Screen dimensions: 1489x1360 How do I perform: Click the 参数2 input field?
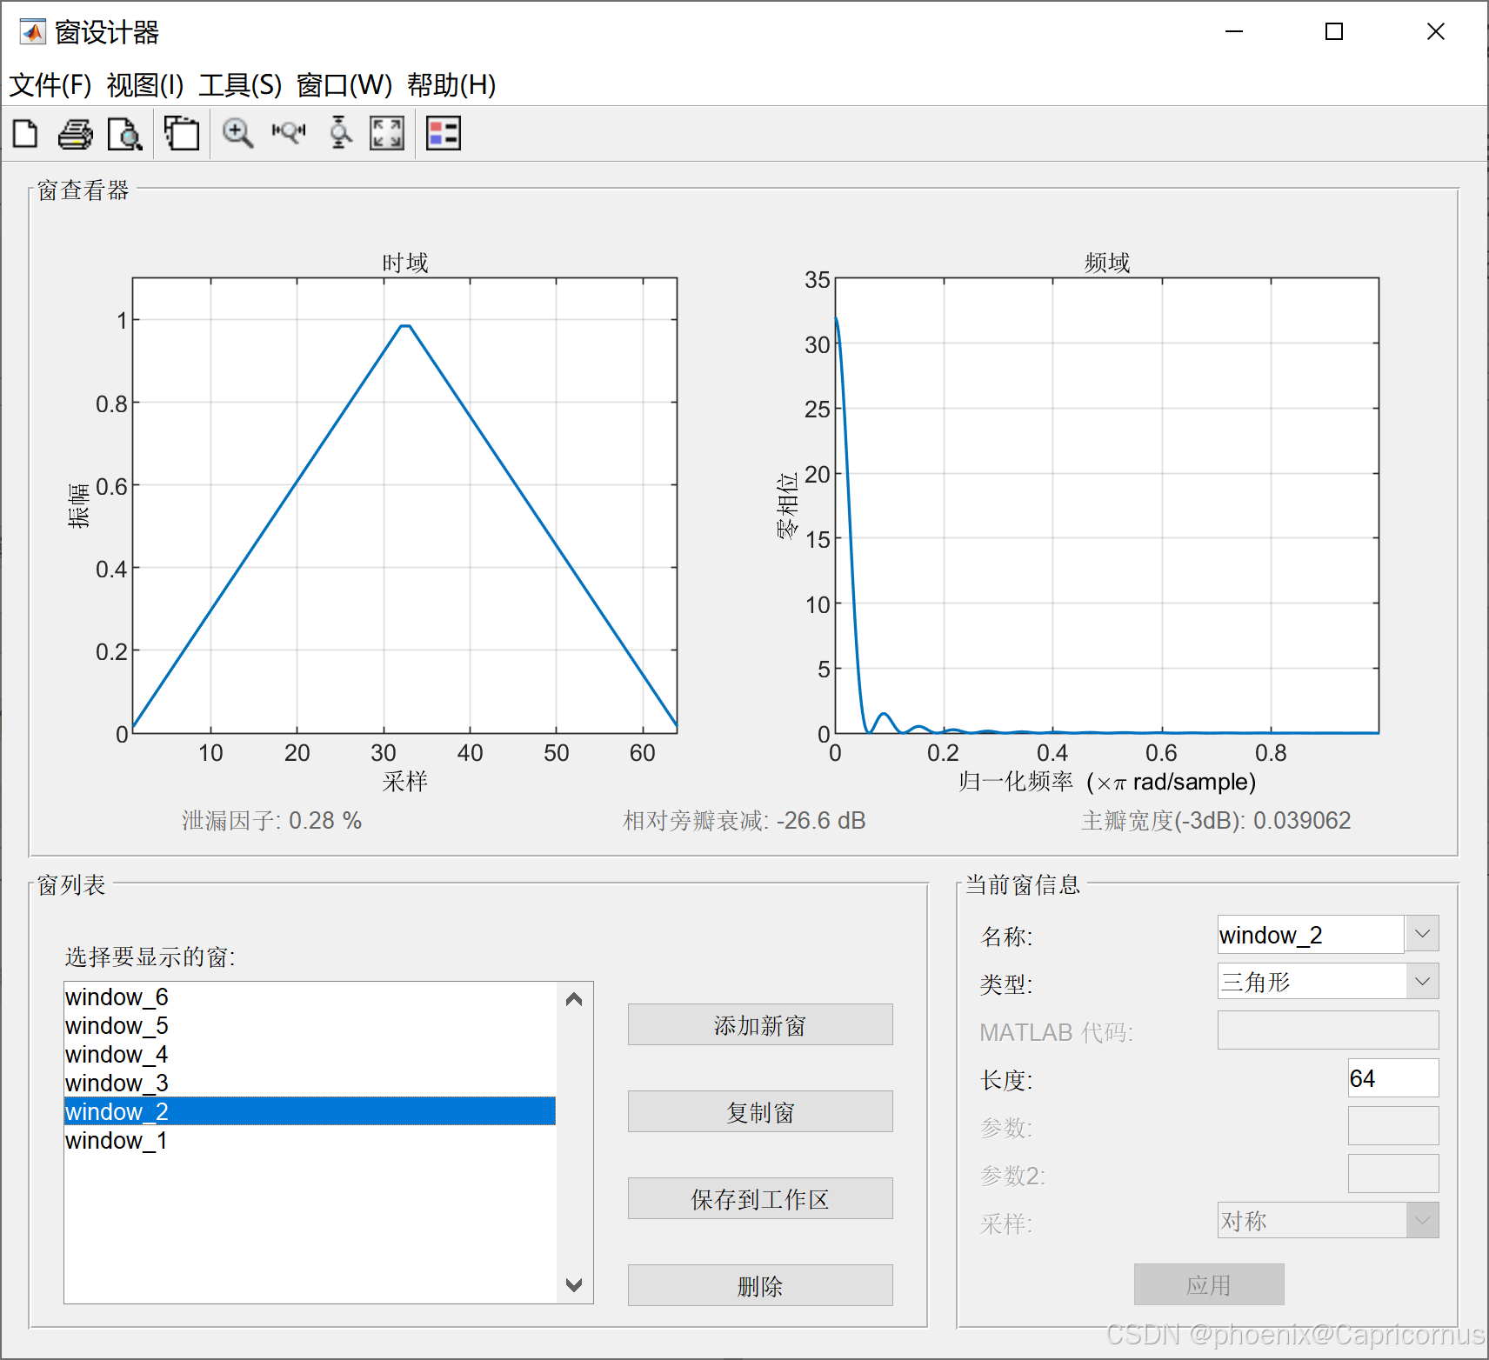point(1393,1174)
